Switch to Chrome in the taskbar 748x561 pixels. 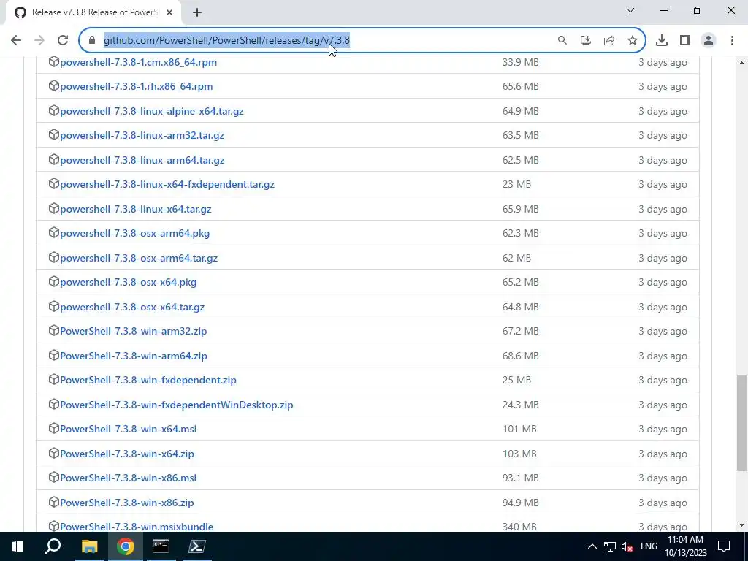[126, 546]
